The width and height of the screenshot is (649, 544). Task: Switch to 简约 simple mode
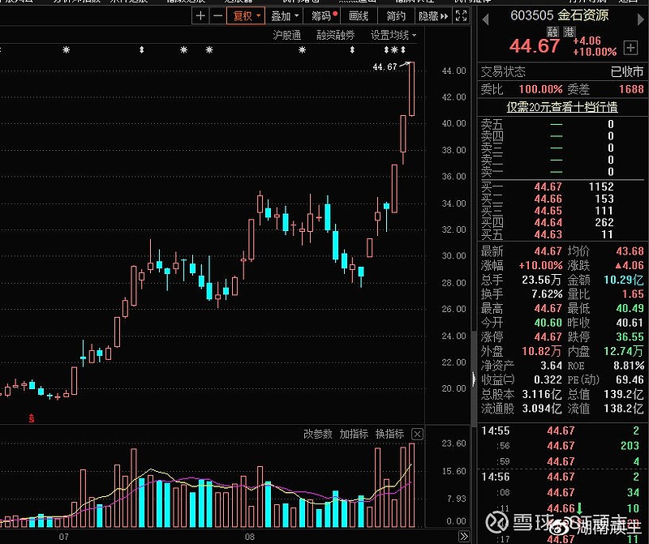[x=396, y=16]
